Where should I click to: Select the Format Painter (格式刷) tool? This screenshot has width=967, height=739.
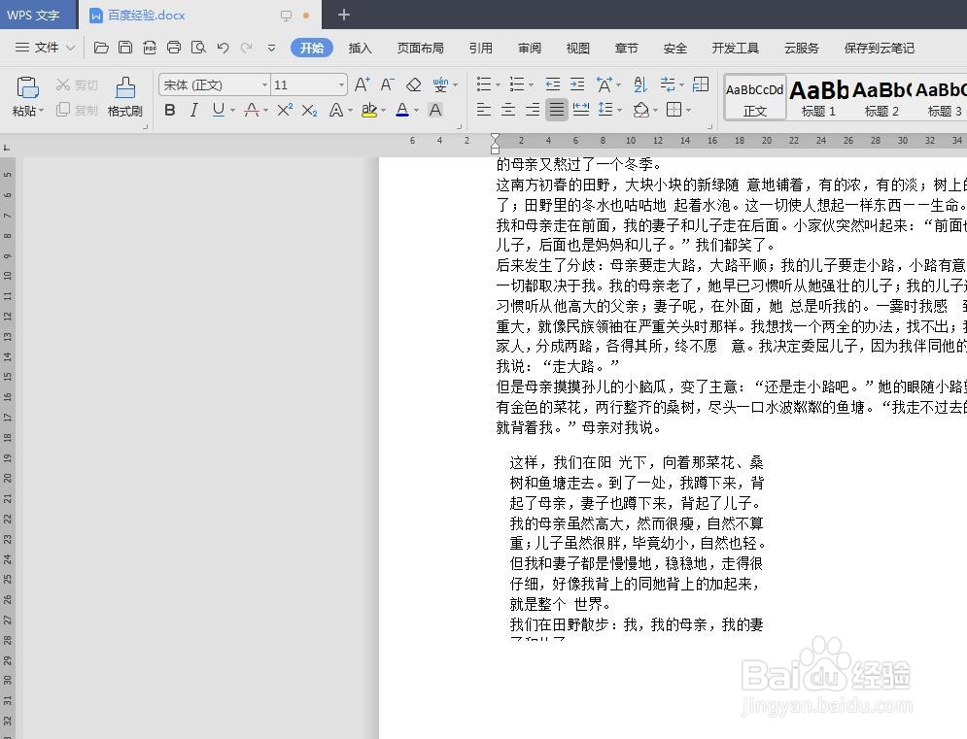click(124, 97)
